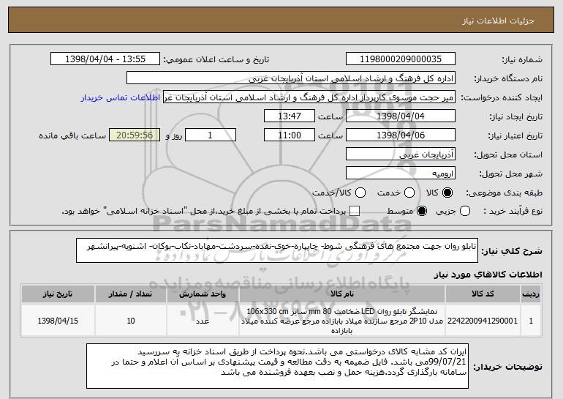The image size is (563, 399).
Task: Click the نوع فرآیند خرید label
Action: click(513, 212)
